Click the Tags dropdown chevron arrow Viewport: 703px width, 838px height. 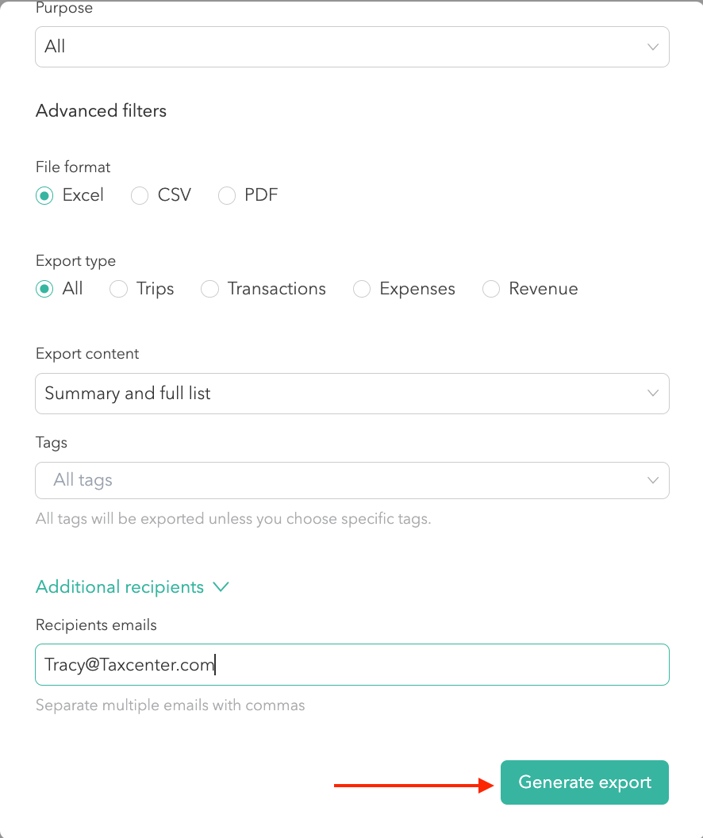pyautogui.click(x=653, y=480)
